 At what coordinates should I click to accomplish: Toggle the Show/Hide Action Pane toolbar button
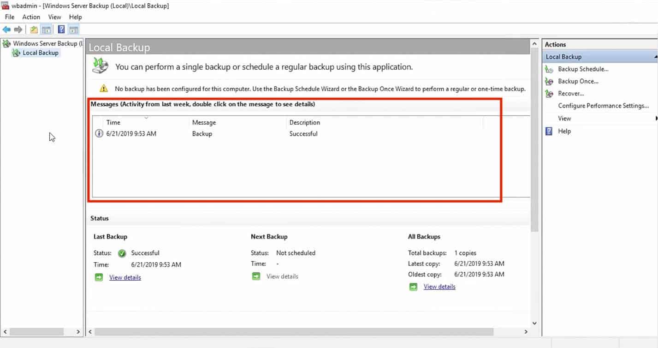[74, 29]
